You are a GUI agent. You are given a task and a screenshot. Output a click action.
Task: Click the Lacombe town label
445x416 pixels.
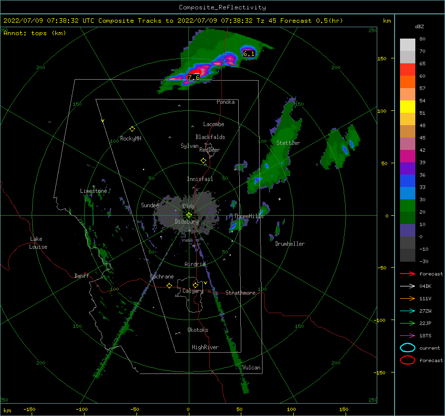(x=214, y=124)
